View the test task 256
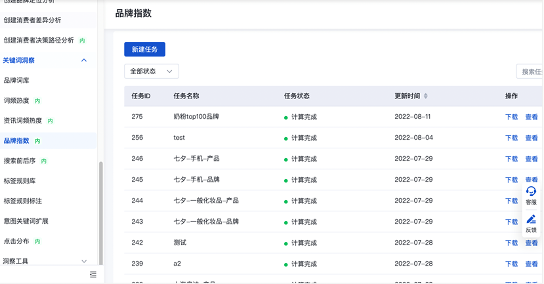 point(531,138)
